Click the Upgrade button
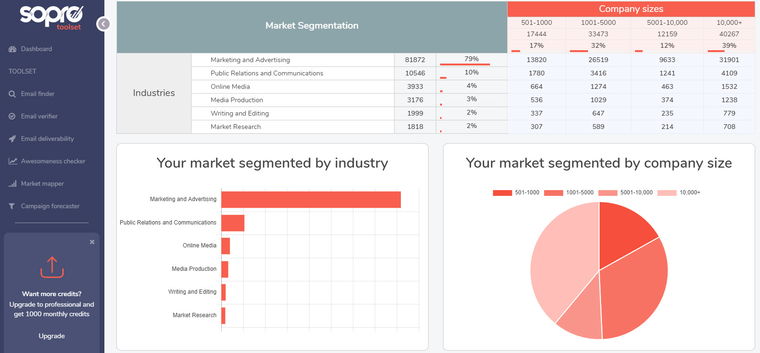 pos(51,336)
